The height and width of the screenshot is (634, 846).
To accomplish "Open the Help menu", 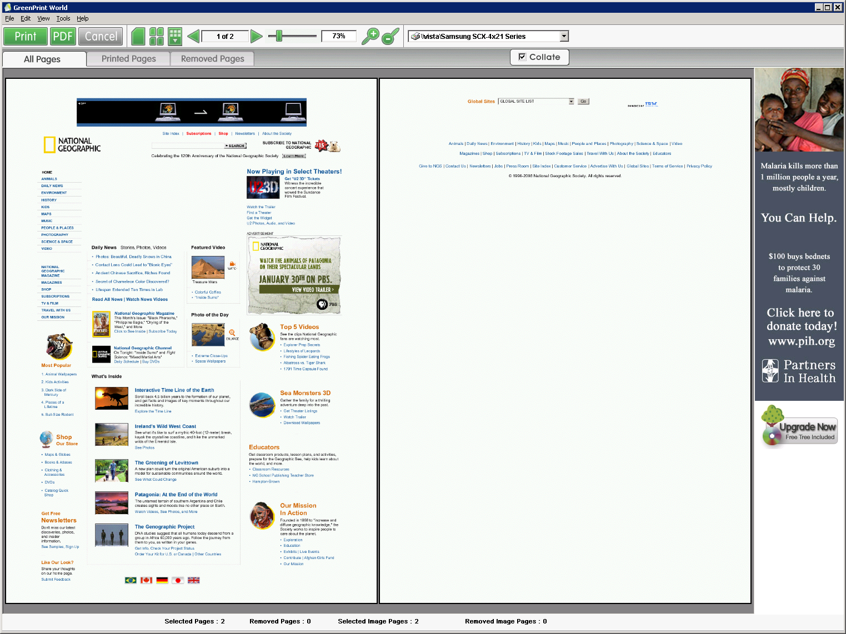I will [x=82, y=18].
